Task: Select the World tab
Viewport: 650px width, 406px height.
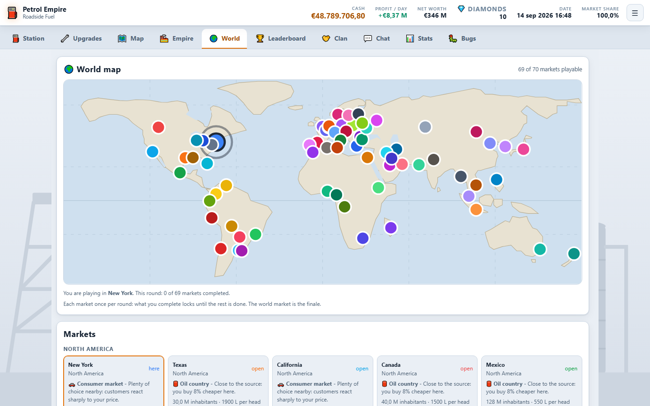Action: 224,39
